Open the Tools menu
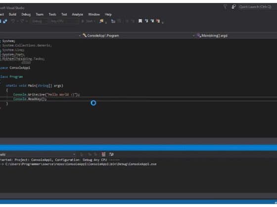This screenshot has width=277, height=207. (52, 14)
